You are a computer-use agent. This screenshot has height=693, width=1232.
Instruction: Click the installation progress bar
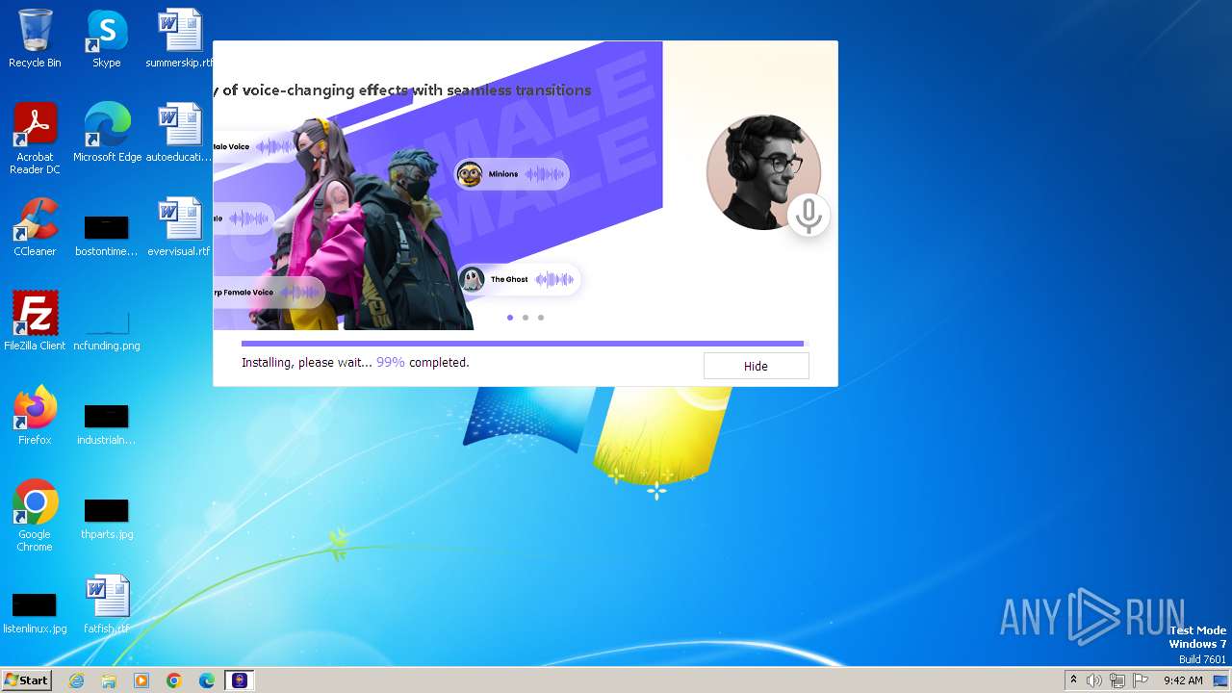point(525,344)
